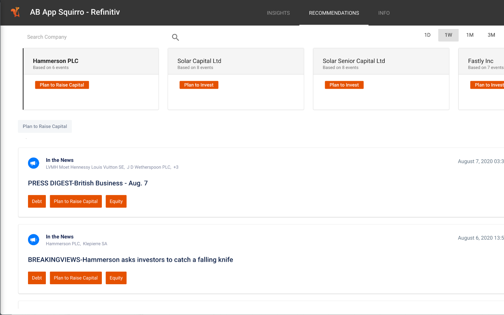The height and width of the screenshot is (315, 504).
Task: Click LVMH Moet Hennessy Louis Vuitton SE company
Action: click(x=85, y=167)
